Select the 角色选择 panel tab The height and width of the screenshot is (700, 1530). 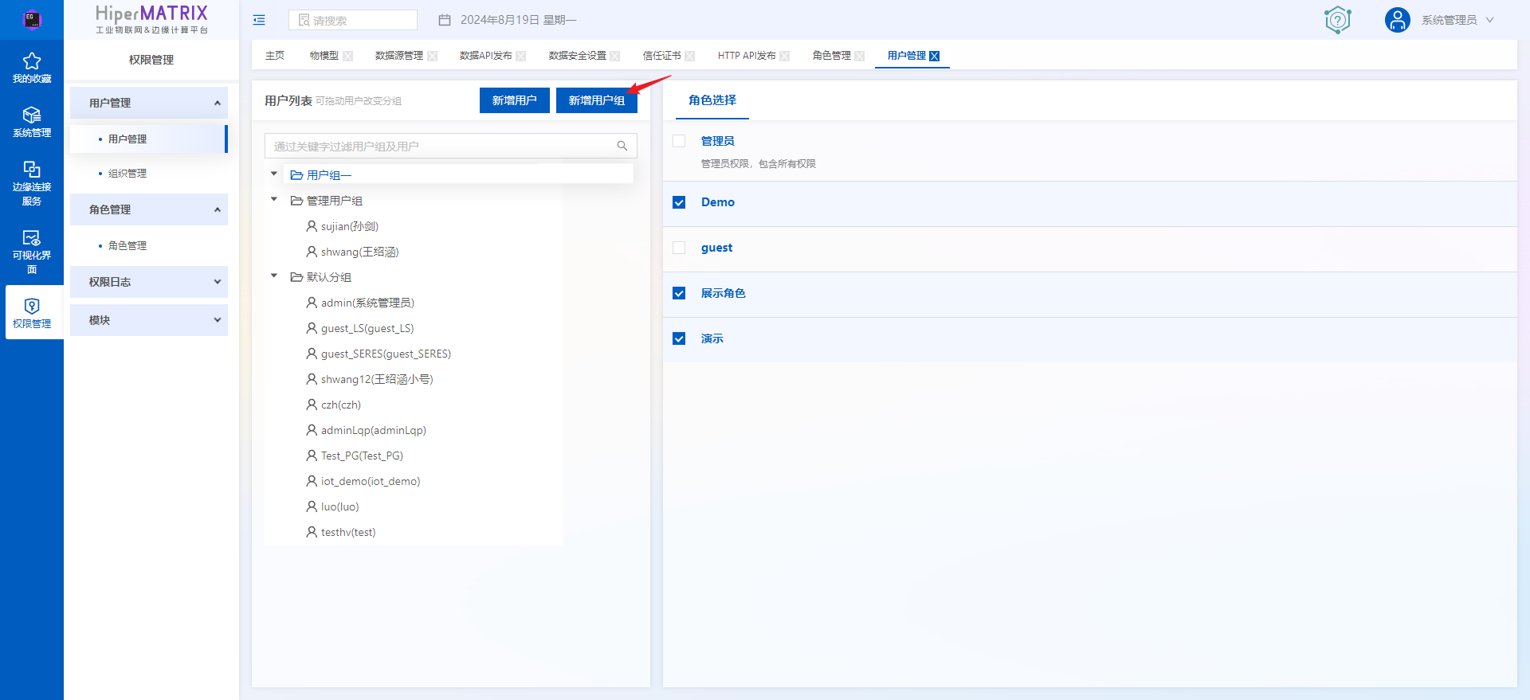[x=712, y=100]
